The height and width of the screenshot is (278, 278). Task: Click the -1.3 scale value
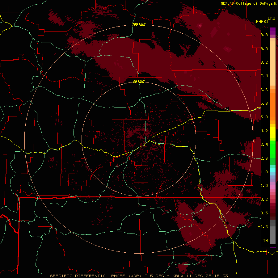[263, 227]
